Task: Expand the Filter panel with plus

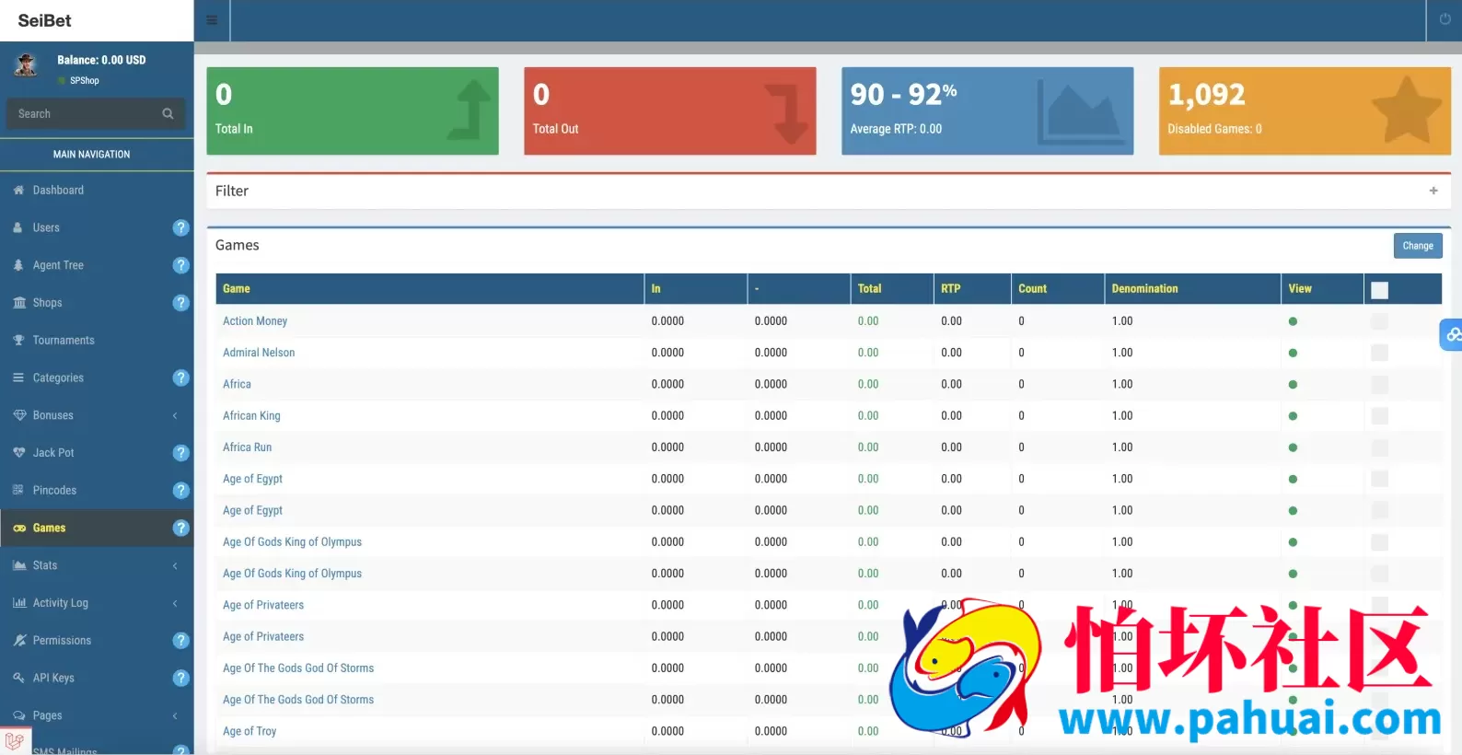Action: pyautogui.click(x=1433, y=191)
